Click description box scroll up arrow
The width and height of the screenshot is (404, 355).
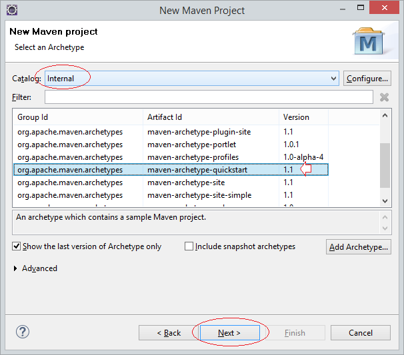[385, 217]
